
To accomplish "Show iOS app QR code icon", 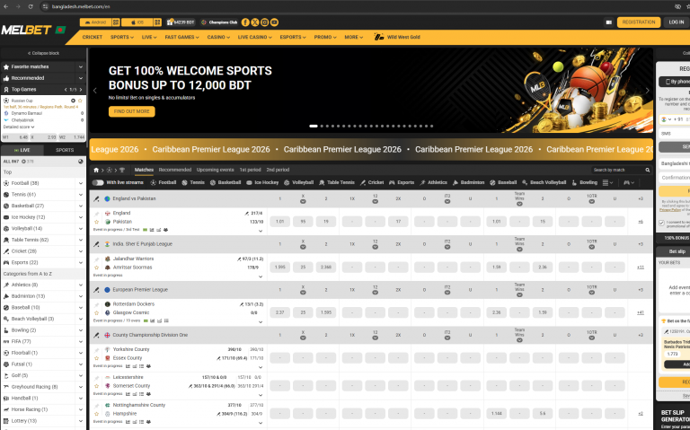I will tap(157, 22).
